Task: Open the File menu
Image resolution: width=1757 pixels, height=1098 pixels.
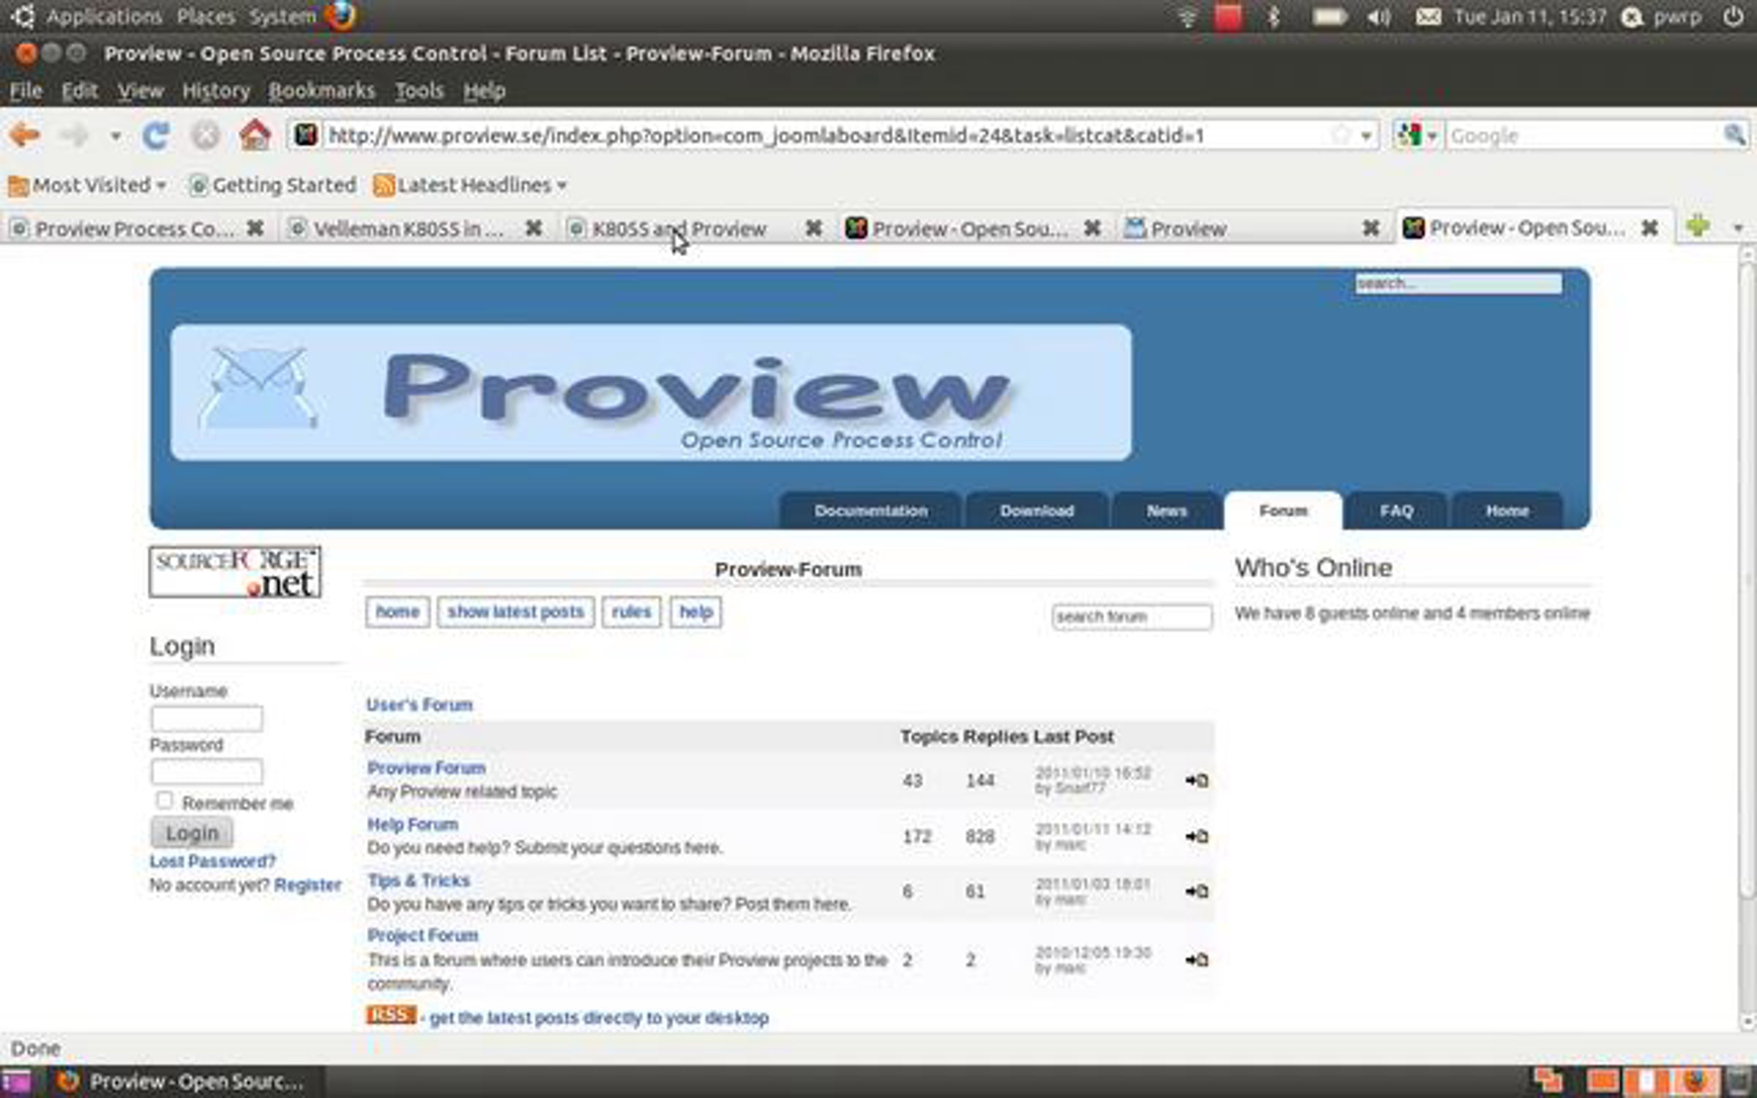Action: (x=26, y=91)
